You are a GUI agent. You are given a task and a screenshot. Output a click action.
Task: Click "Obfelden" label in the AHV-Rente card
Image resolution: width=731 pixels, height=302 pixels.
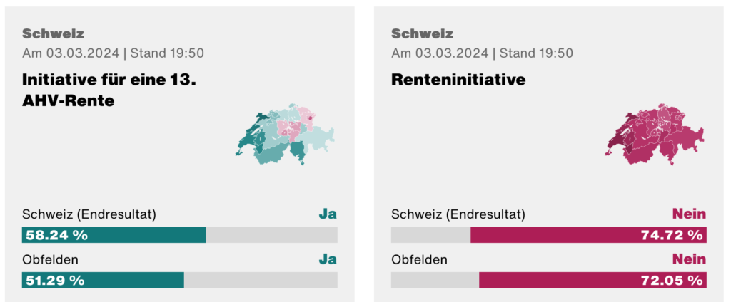[x=51, y=259]
